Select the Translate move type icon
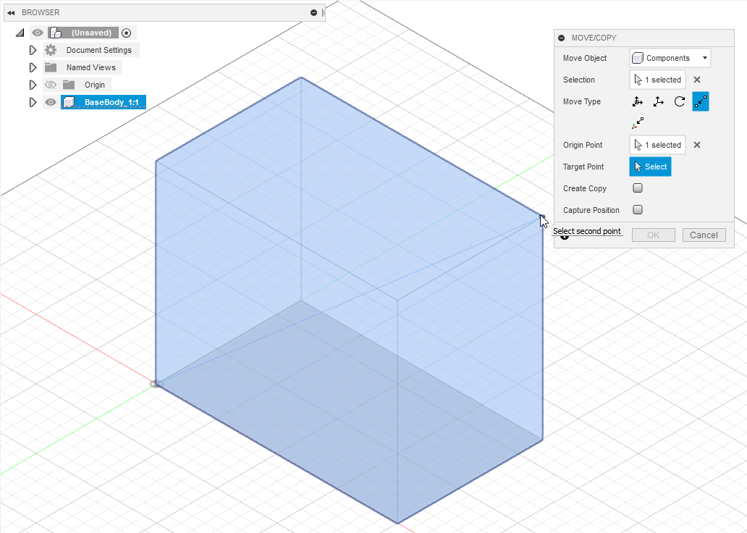This screenshot has height=533, width=747. pyautogui.click(x=658, y=101)
